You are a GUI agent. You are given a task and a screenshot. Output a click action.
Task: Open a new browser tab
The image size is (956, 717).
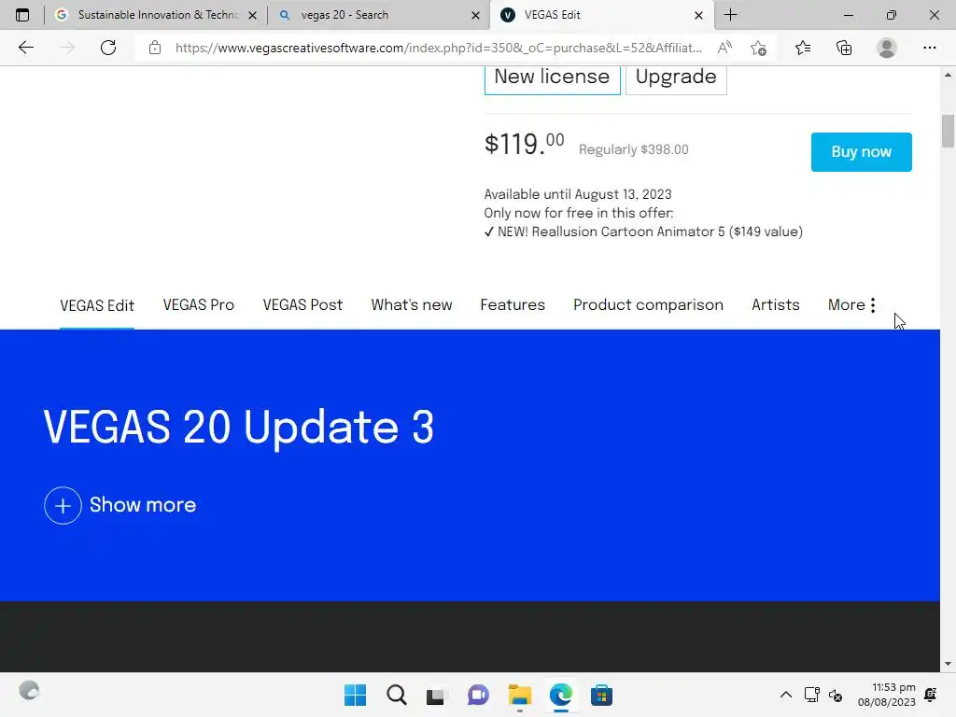pyautogui.click(x=730, y=15)
